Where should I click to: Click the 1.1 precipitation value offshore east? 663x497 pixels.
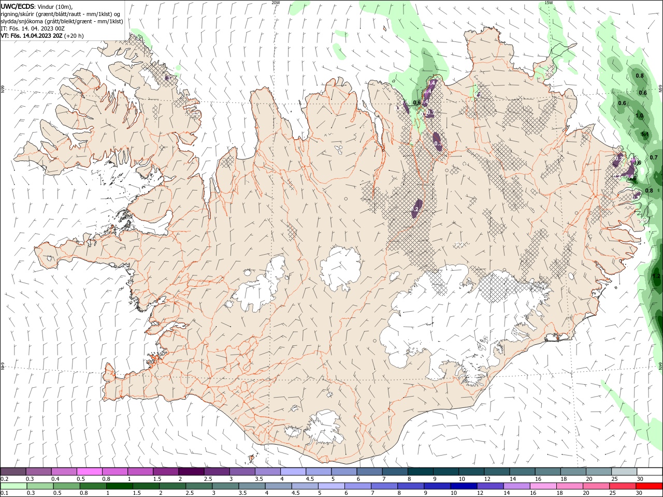click(x=645, y=134)
